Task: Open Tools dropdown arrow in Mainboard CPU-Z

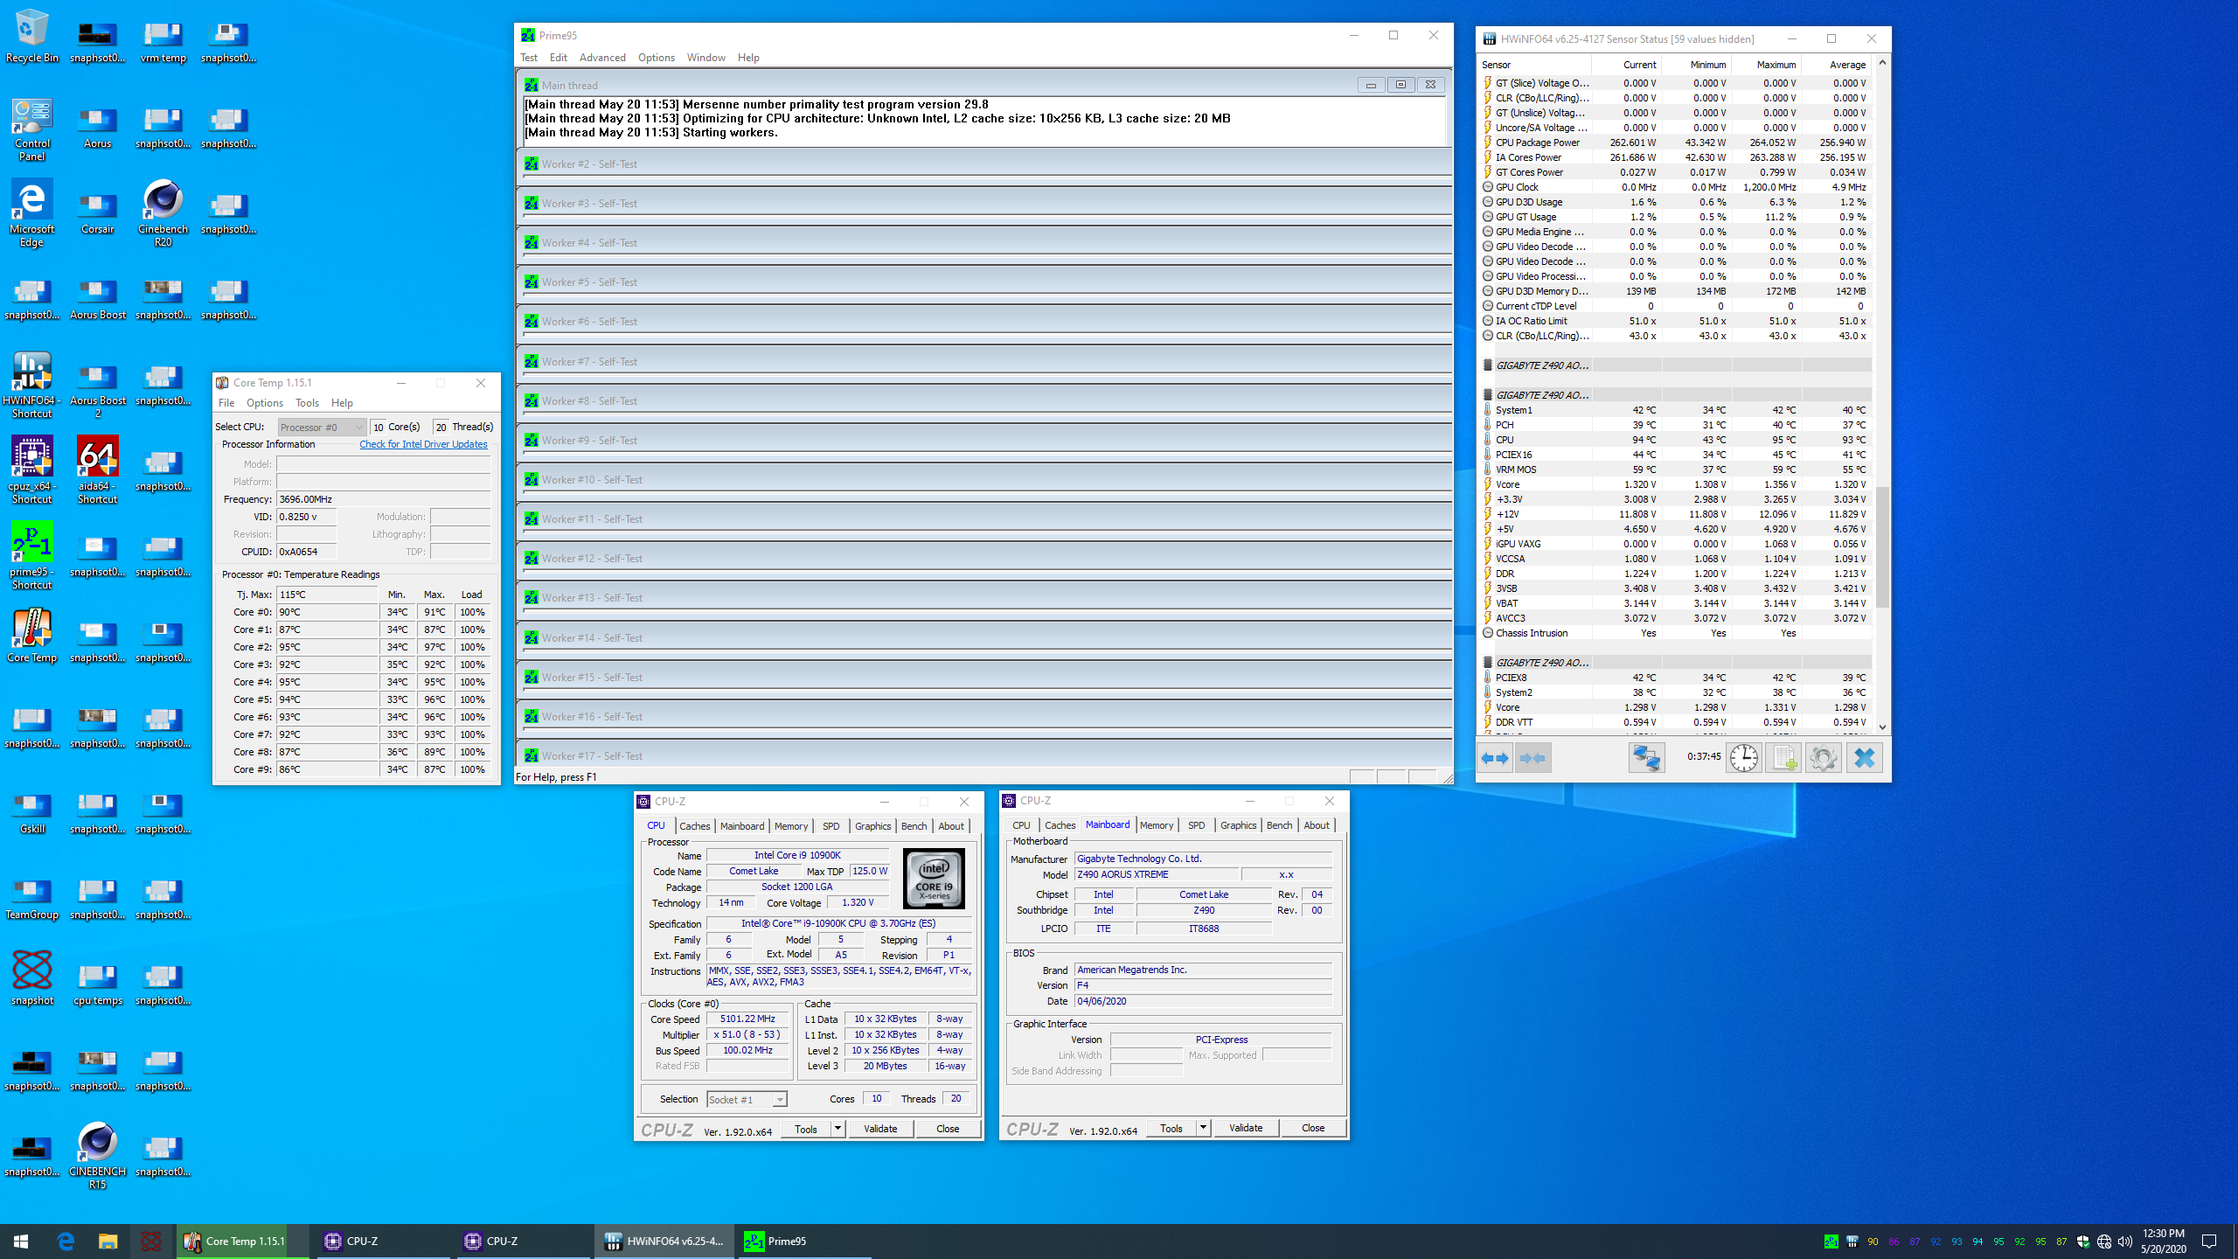Action: (1203, 1128)
